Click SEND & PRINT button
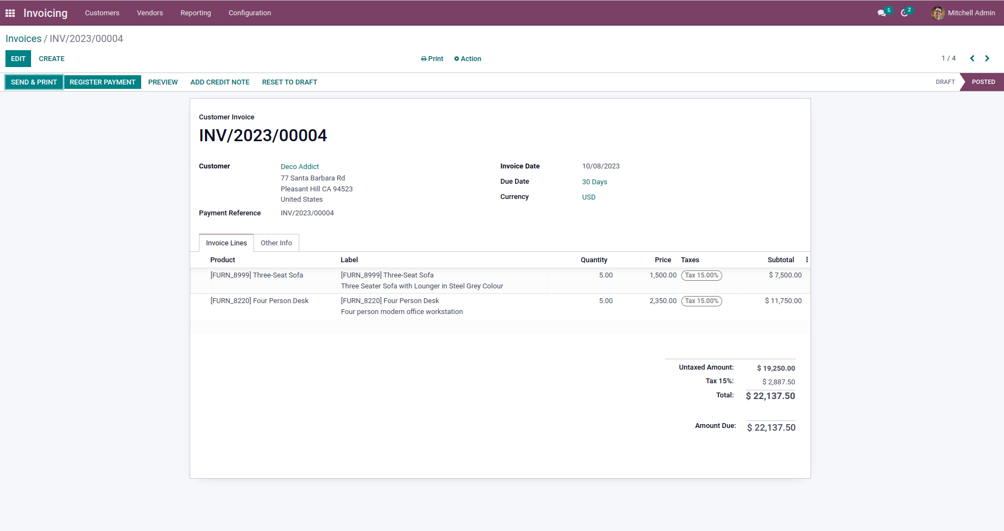1004x531 pixels. [34, 82]
